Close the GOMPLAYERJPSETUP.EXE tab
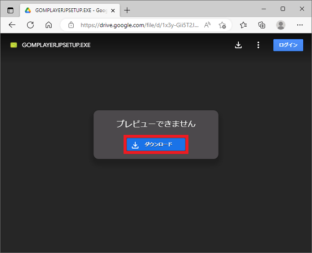 tap(113, 11)
